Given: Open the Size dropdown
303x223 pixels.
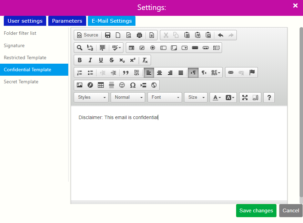Looking at the screenshot, I should 196,97.
